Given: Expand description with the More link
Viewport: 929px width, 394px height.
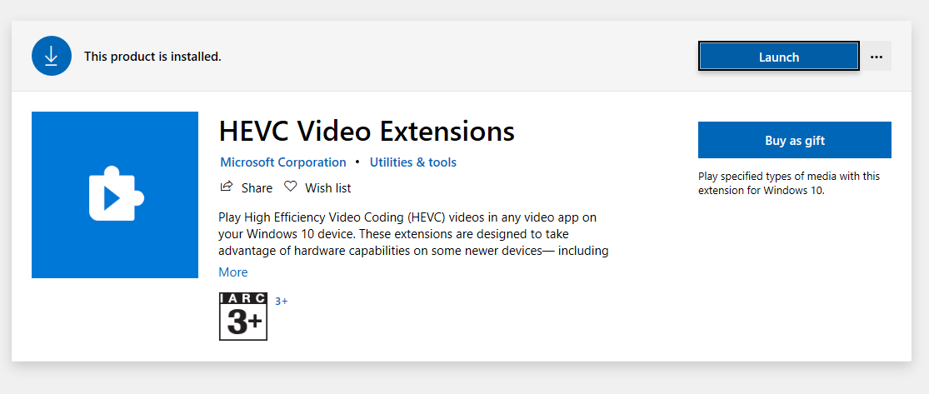Looking at the screenshot, I should 232,272.
